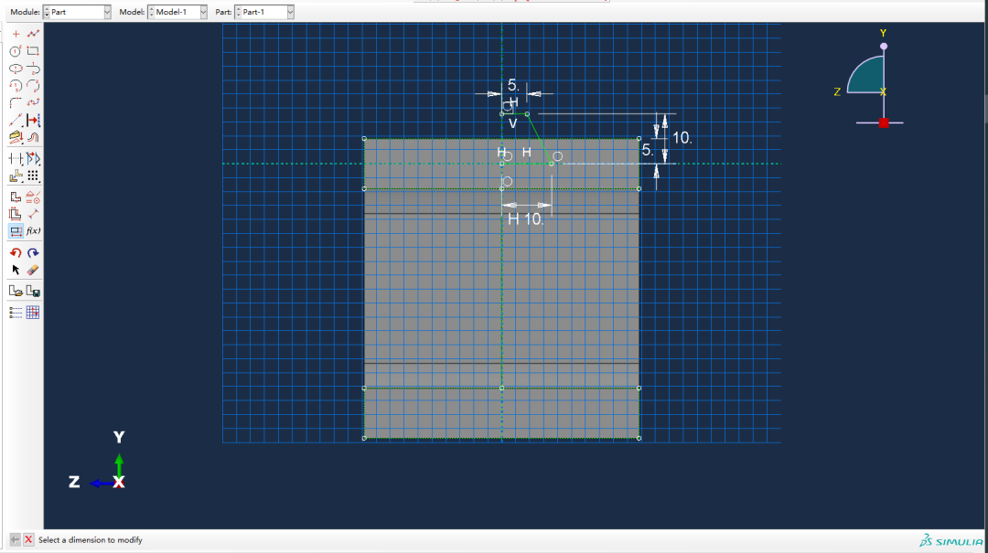This screenshot has width=988, height=553.
Task: Open the Sketcher Options list icon
Action: coord(16,313)
